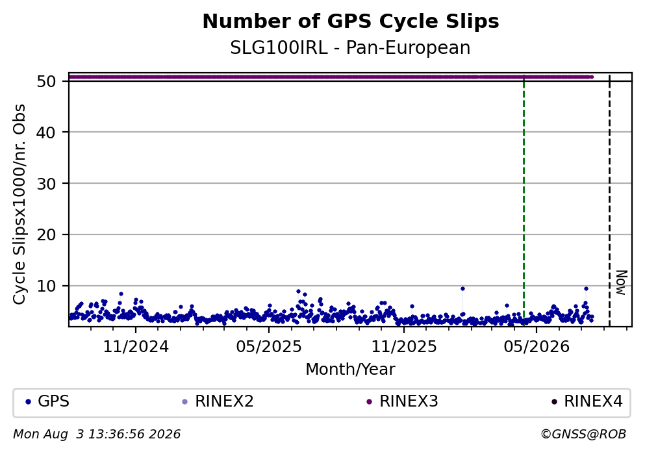Click the black dashed Now line
The image size is (645, 454).
click(x=609, y=201)
